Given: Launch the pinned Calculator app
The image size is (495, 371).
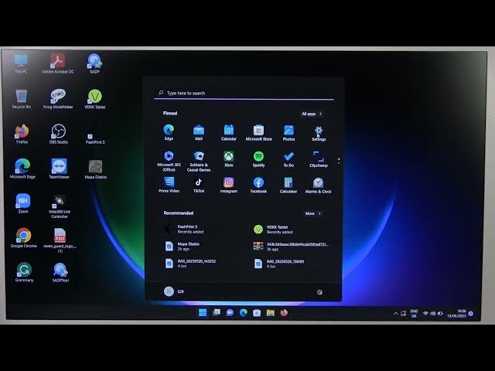Looking at the screenshot, I should click(288, 184).
